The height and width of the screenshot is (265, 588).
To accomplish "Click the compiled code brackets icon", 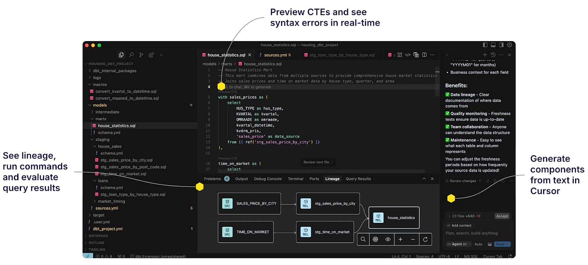I will (408, 55).
